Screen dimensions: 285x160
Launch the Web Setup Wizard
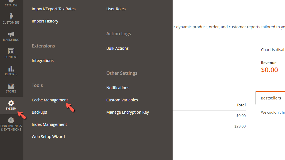point(48,136)
